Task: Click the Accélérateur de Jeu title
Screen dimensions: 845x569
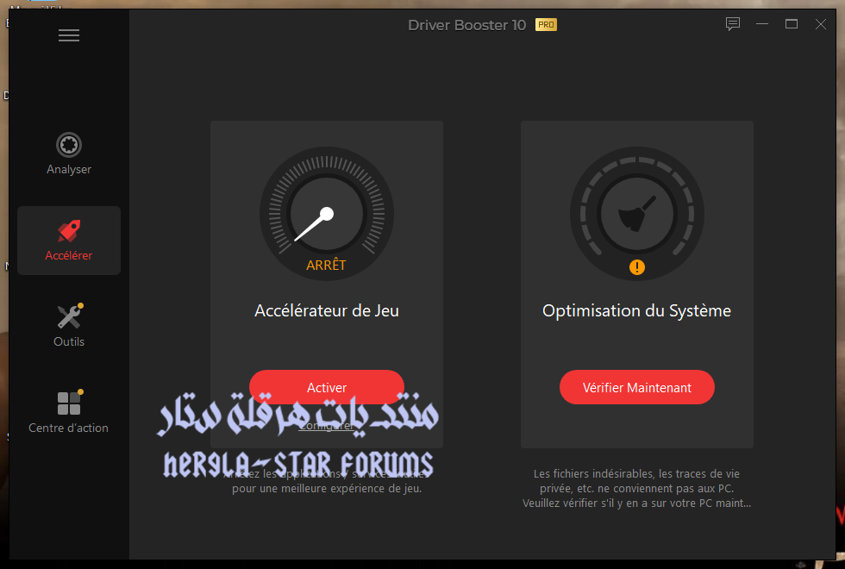Action: pyautogui.click(x=327, y=311)
